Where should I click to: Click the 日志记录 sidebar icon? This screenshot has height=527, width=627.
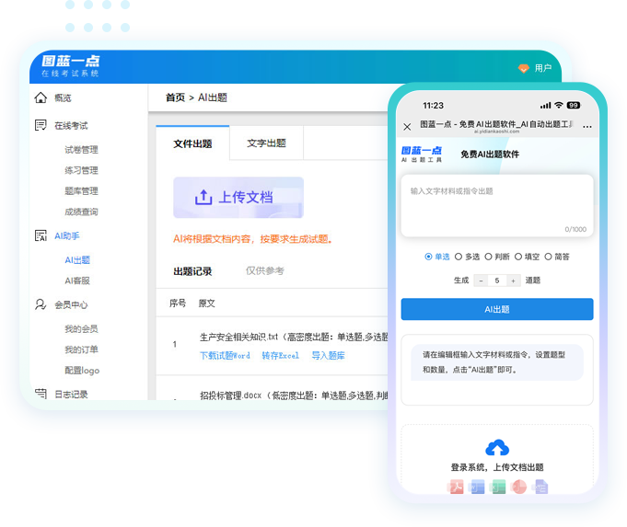click(x=41, y=394)
